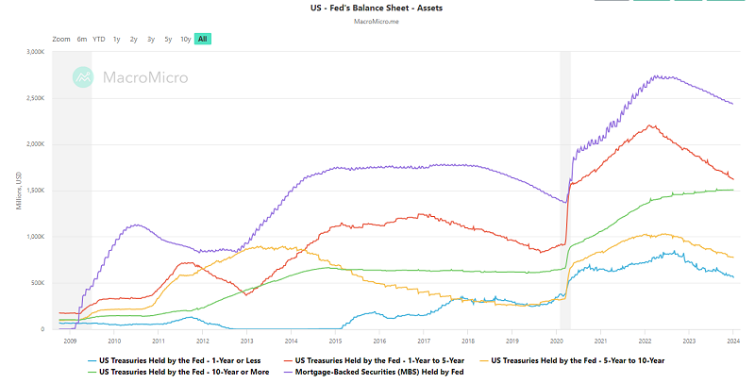Image resolution: width=755 pixels, height=383 pixels.
Task: Switch chart range to YTD
Action: point(99,39)
